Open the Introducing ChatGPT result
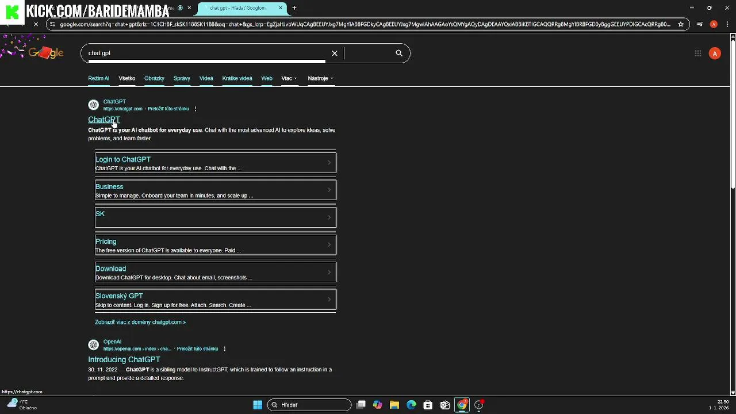The height and width of the screenshot is (414, 736). click(124, 359)
